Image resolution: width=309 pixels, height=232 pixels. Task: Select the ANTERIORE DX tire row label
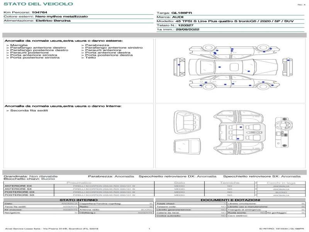click(19, 186)
